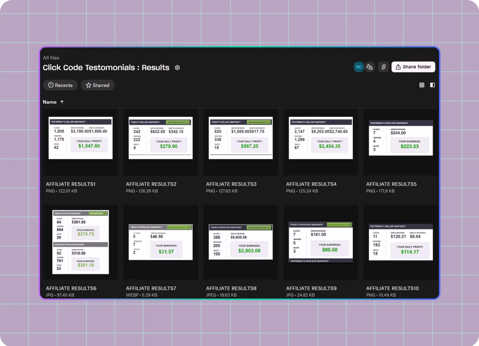The width and height of the screenshot is (479, 346).
Task: Select the AFFILIATE RESULTS9 file name
Action: click(311, 289)
